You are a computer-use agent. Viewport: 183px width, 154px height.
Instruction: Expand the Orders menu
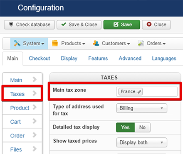tap(152, 44)
